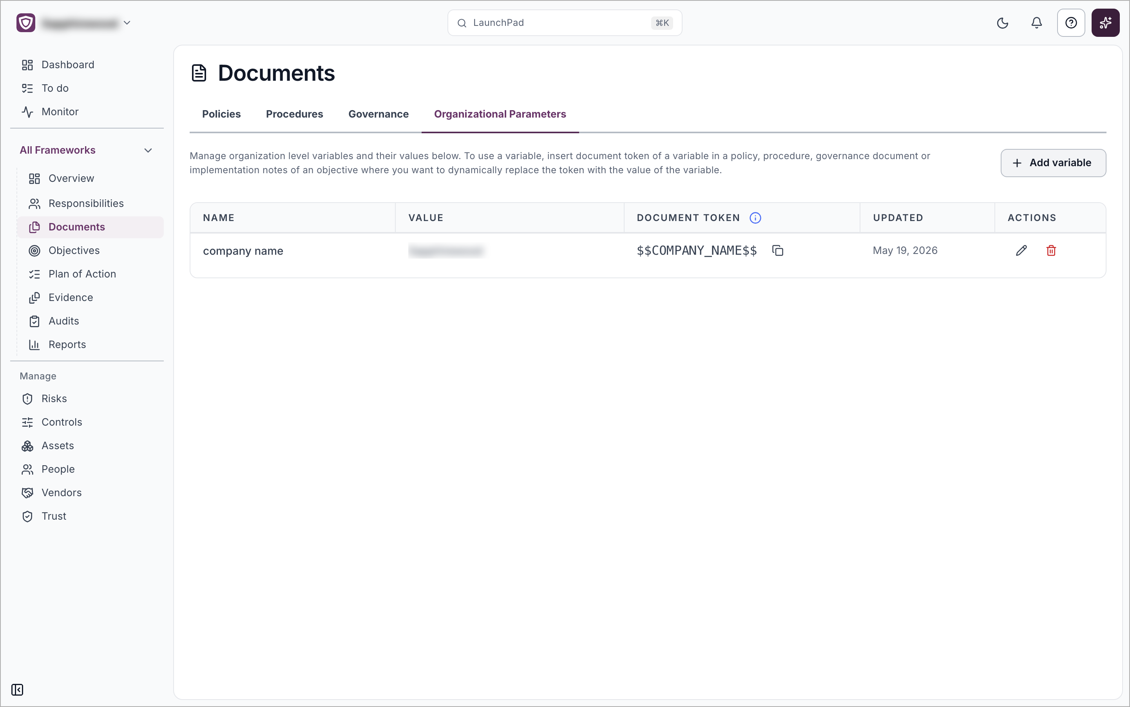
Task: Open Monitor page
Action: tap(87, 112)
